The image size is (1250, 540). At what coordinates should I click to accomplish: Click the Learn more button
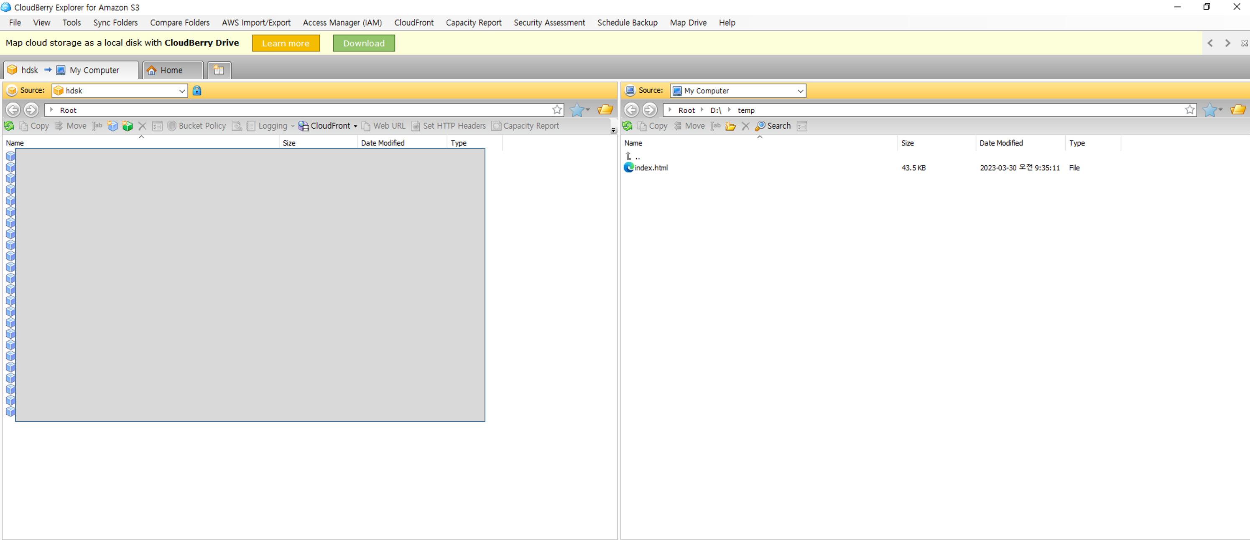pos(285,43)
